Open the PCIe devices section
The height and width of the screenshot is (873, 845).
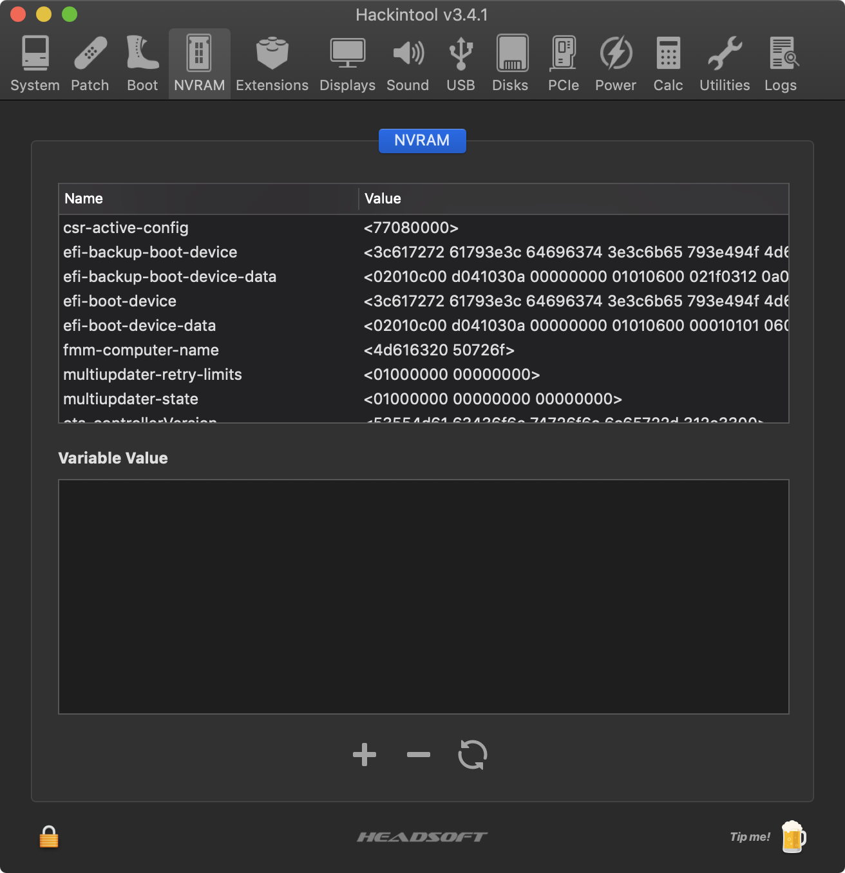564,64
